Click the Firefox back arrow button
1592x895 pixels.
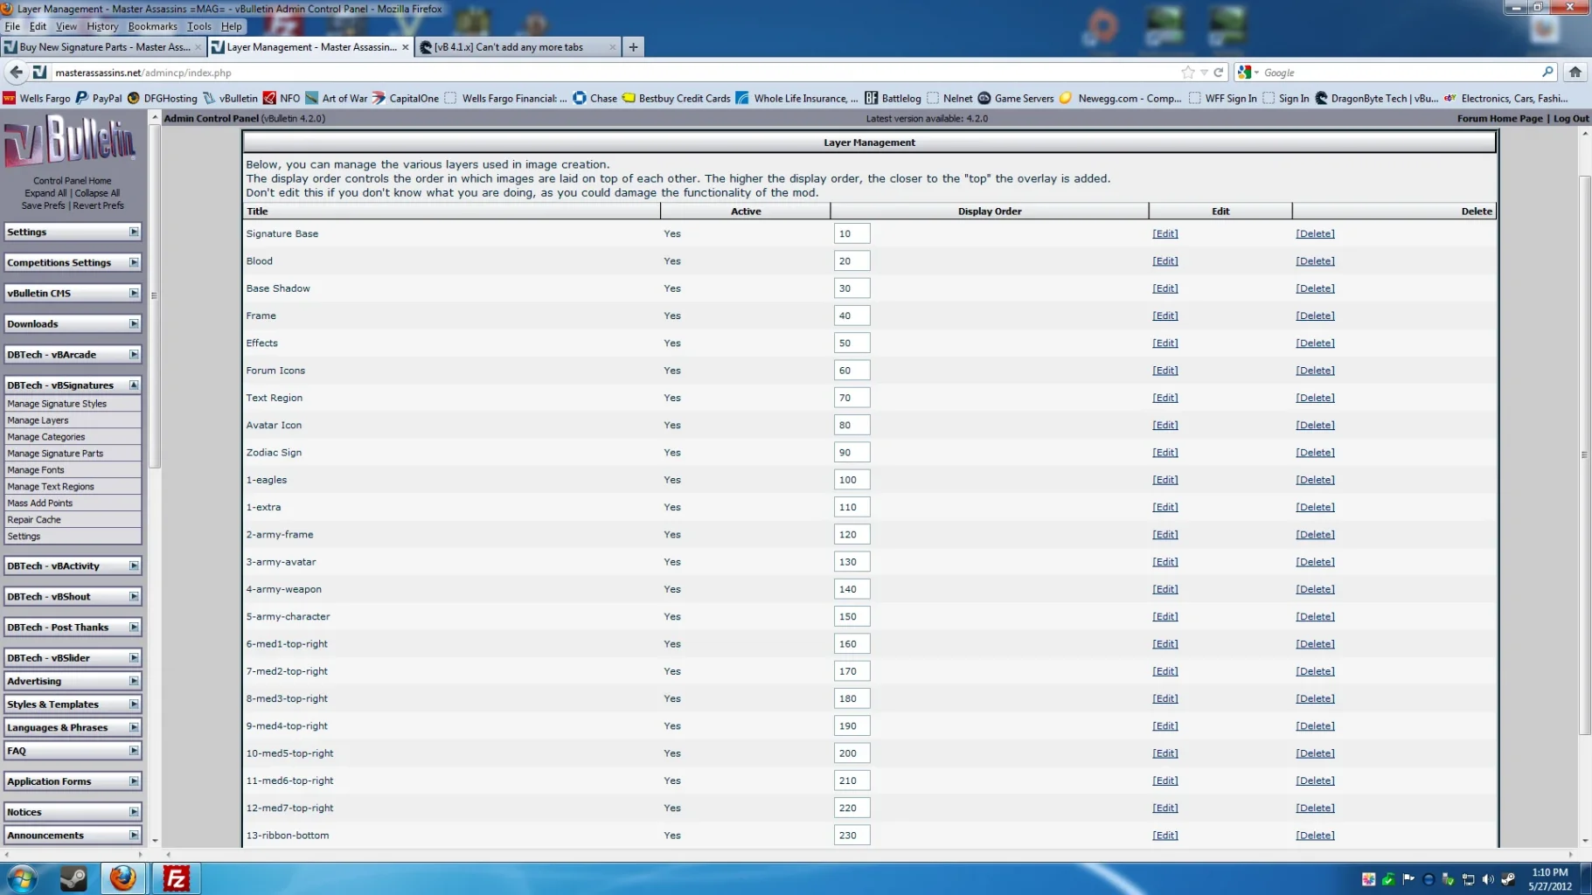click(16, 73)
